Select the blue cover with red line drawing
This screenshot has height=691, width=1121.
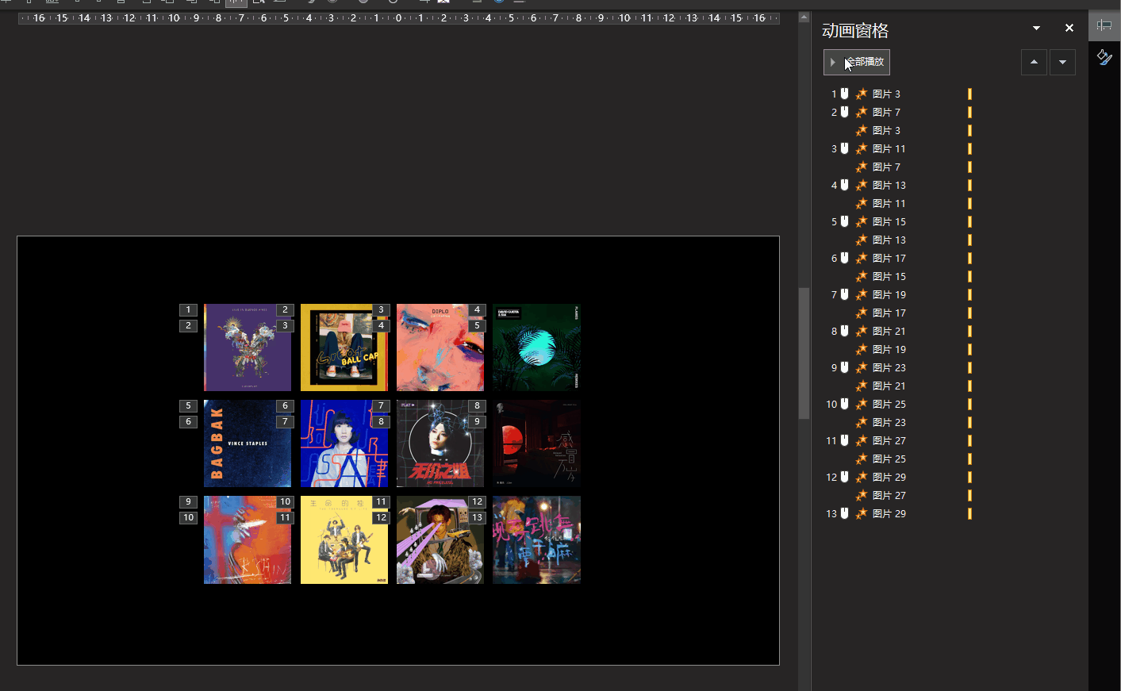tap(344, 443)
